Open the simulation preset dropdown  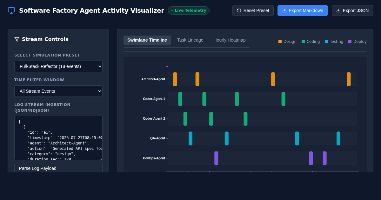click(x=58, y=66)
